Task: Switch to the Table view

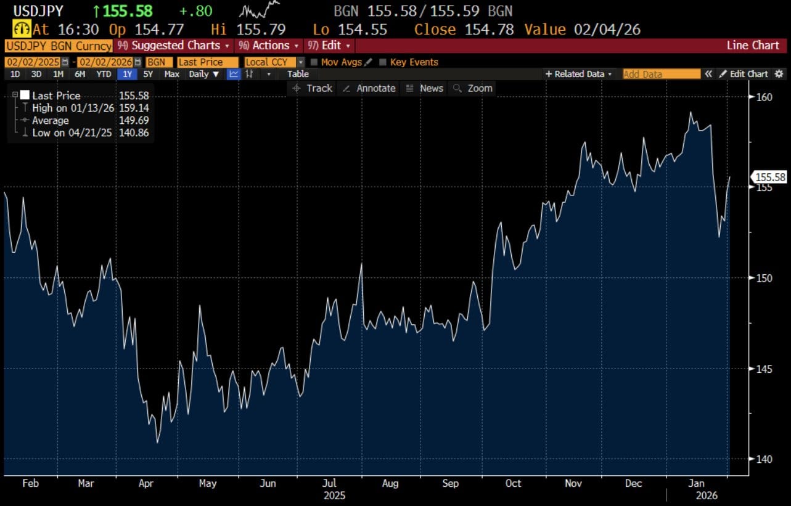Action: click(x=298, y=74)
